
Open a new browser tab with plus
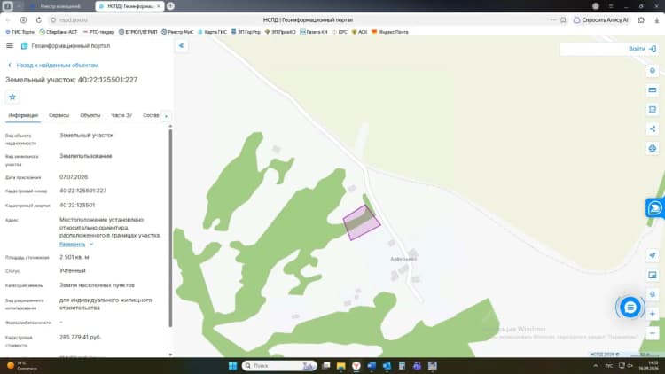tap(170, 6)
